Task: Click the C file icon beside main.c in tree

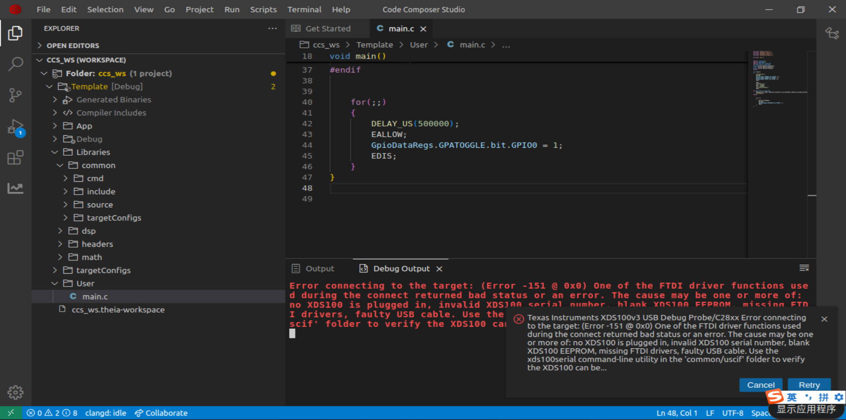Action: tap(73, 296)
